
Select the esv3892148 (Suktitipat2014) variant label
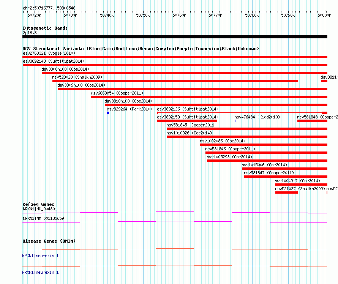tap(54, 61)
